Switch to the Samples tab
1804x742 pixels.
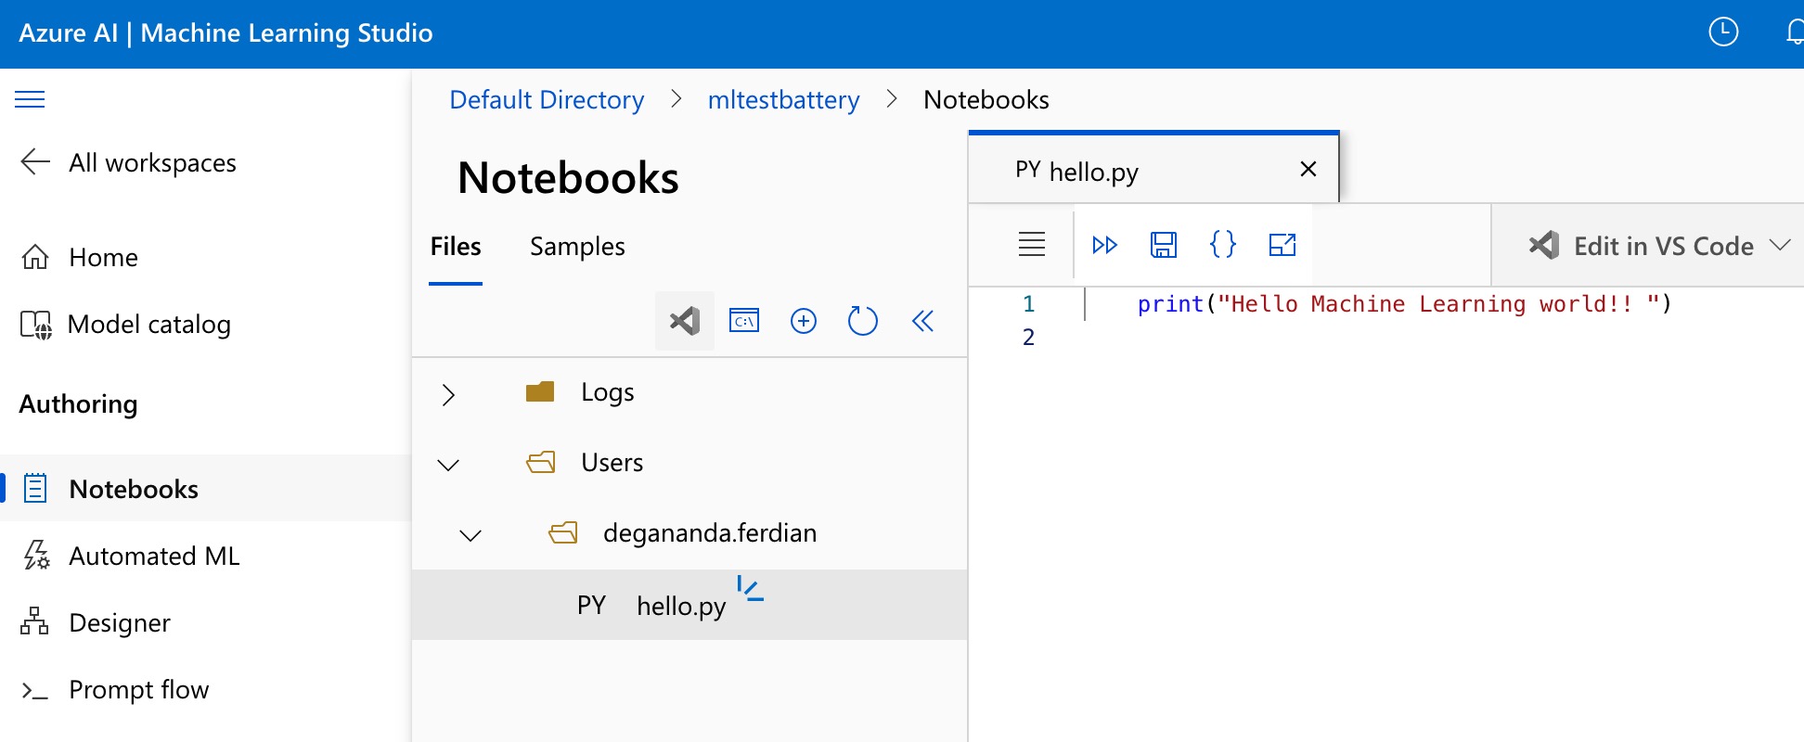pyautogui.click(x=577, y=247)
